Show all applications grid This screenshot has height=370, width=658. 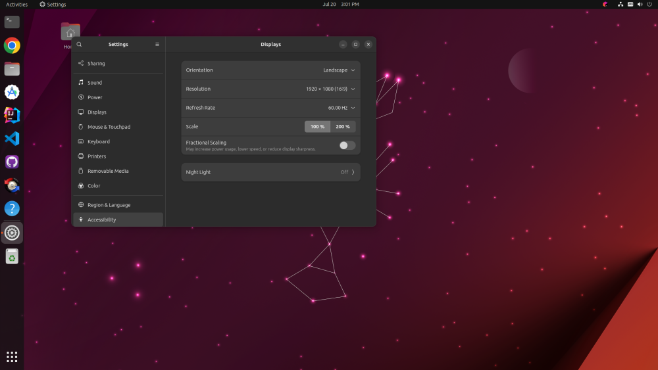[12, 357]
